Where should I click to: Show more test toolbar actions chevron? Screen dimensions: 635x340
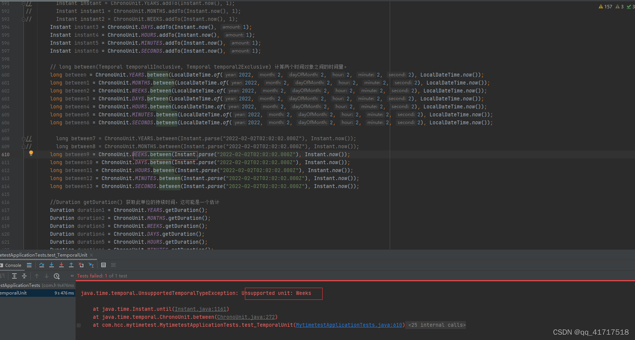tap(72, 276)
